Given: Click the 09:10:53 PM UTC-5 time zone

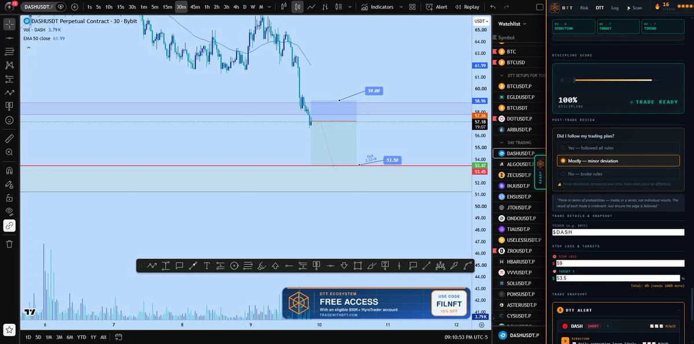Looking at the screenshot, I should click(466, 336).
